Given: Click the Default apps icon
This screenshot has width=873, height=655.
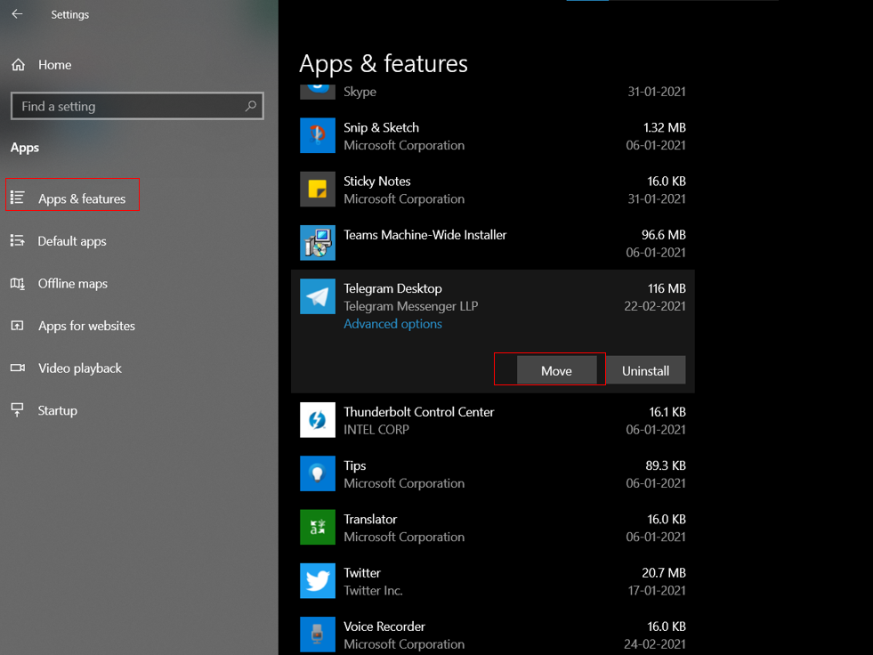Looking at the screenshot, I should point(18,240).
